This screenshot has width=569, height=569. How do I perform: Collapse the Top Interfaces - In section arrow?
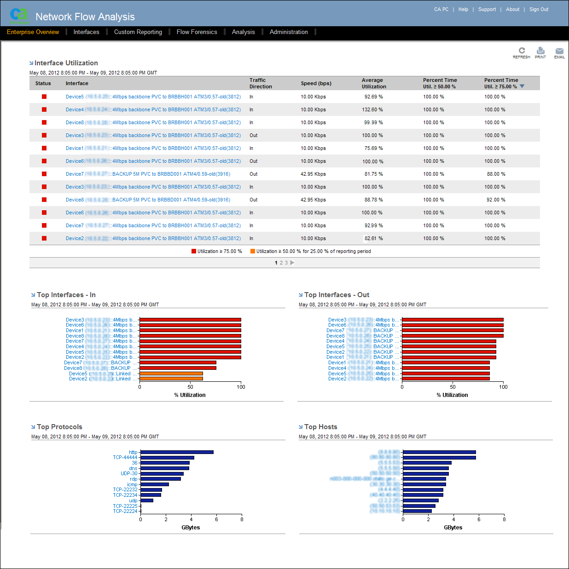pyautogui.click(x=32, y=294)
